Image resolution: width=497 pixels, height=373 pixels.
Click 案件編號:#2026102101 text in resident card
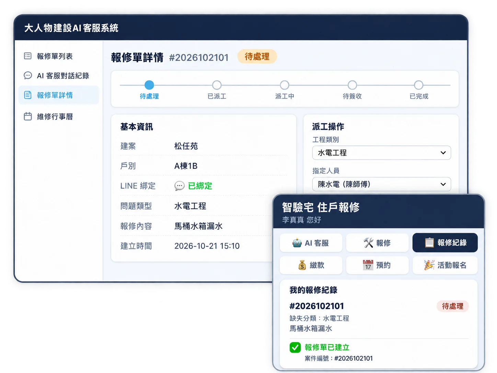point(338,358)
